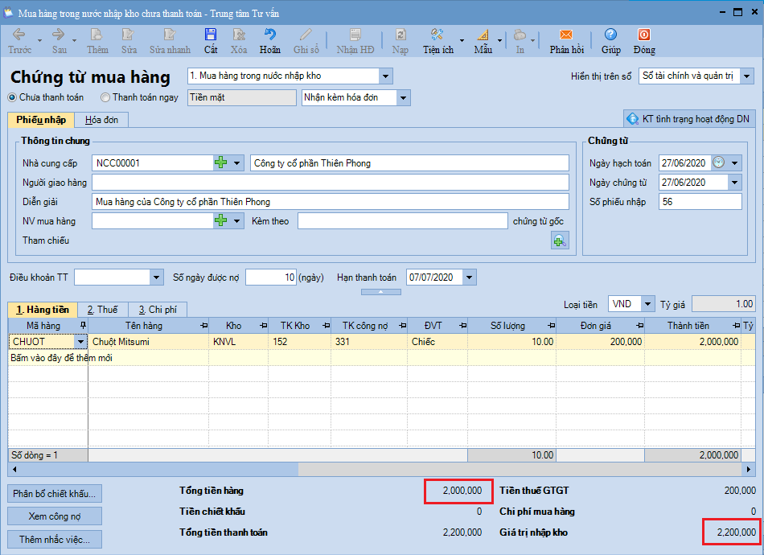Screen dimensions: 764x555
Task: Click the Sửa nhanh quick edit icon
Action: point(170,35)
